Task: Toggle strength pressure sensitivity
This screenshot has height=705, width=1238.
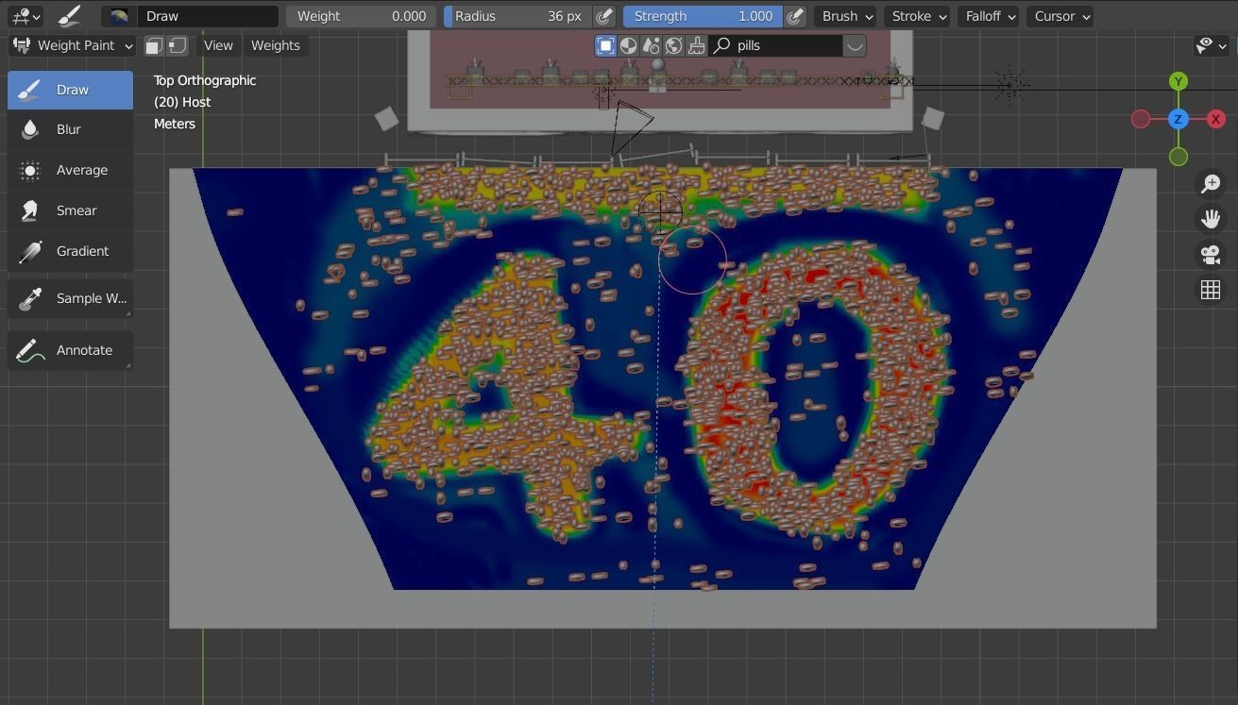Action: tap(795, 16)
